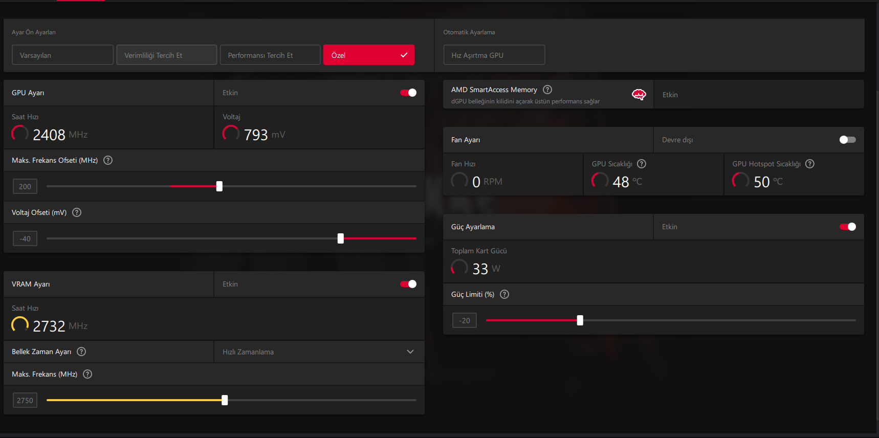
Task: Open help for GPU Sıcaklığı
Action: (x=642, y=164)
